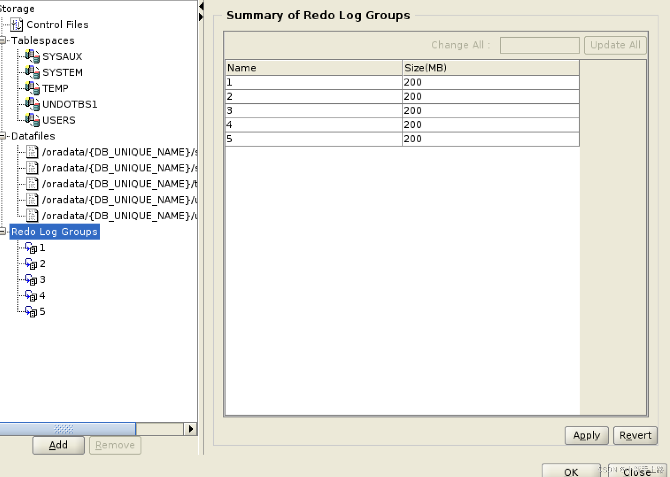Click the Revert button
The width and height of the screenshot is (670, 477).
click(635, 435)
